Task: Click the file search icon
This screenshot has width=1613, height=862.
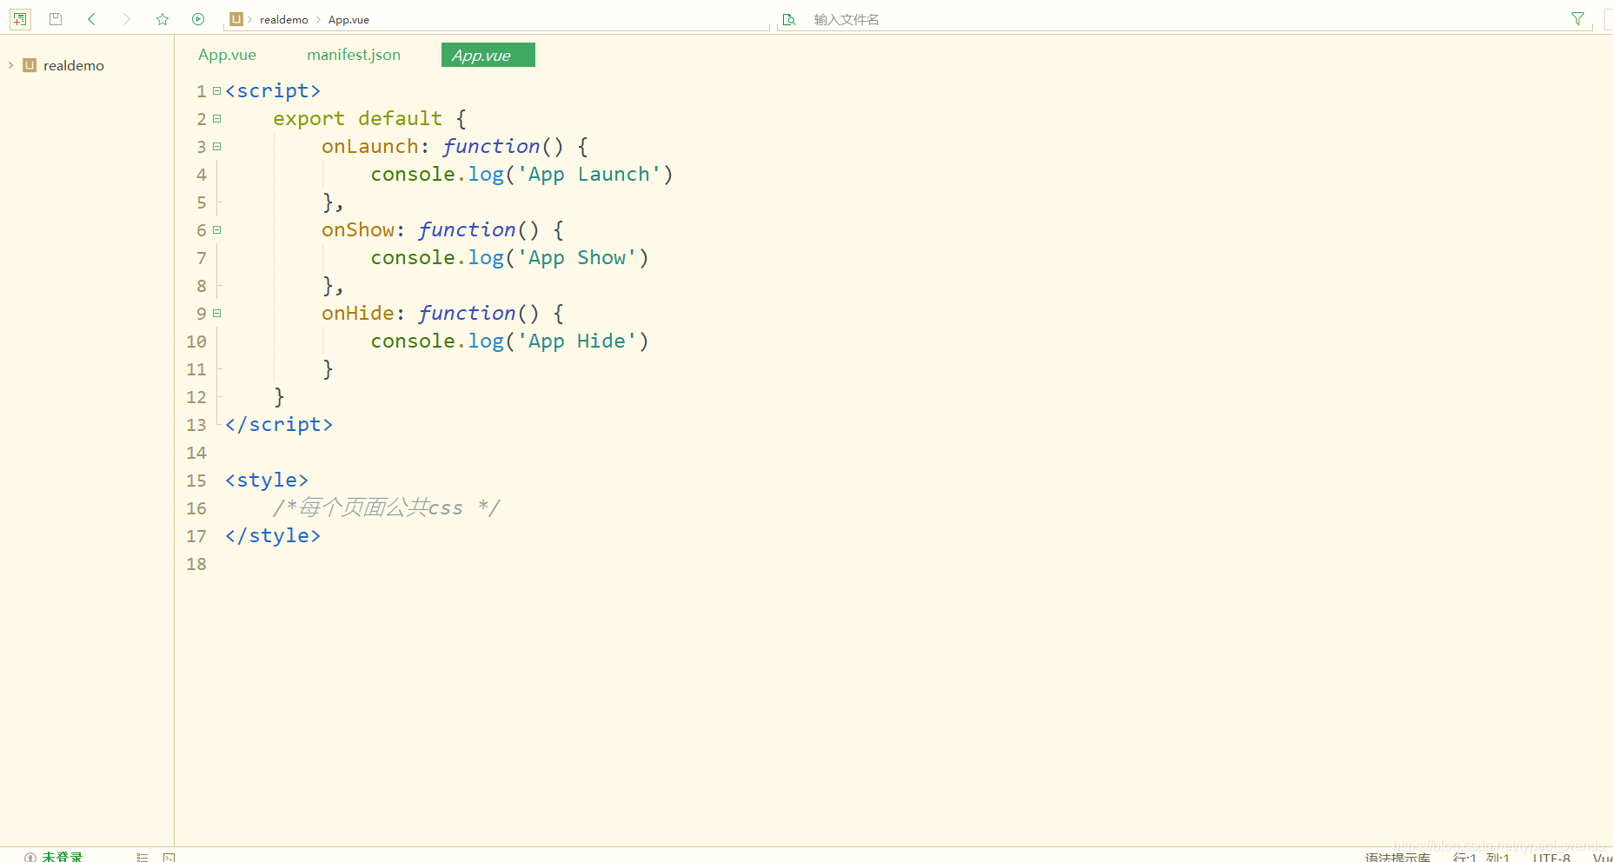Action: coord(789,19)
